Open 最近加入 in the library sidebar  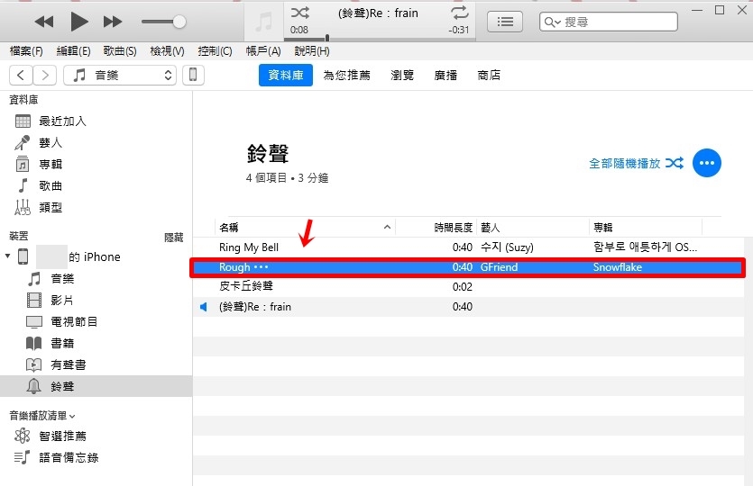coord(62,121)
